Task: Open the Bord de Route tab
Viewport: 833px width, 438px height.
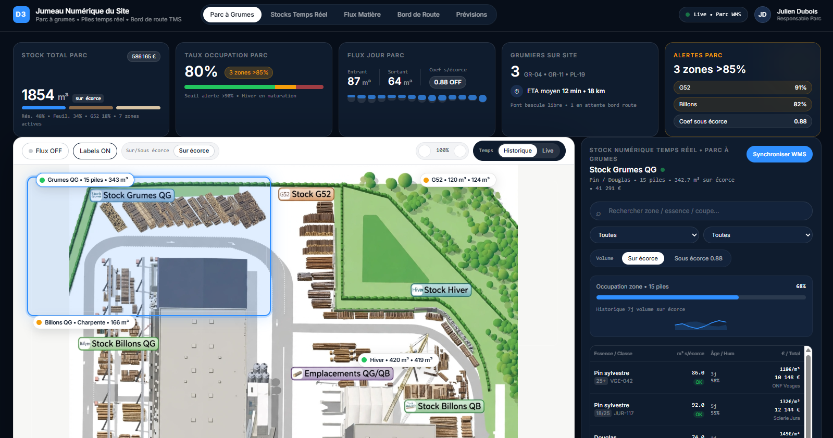Action: [x=418, y=15]
